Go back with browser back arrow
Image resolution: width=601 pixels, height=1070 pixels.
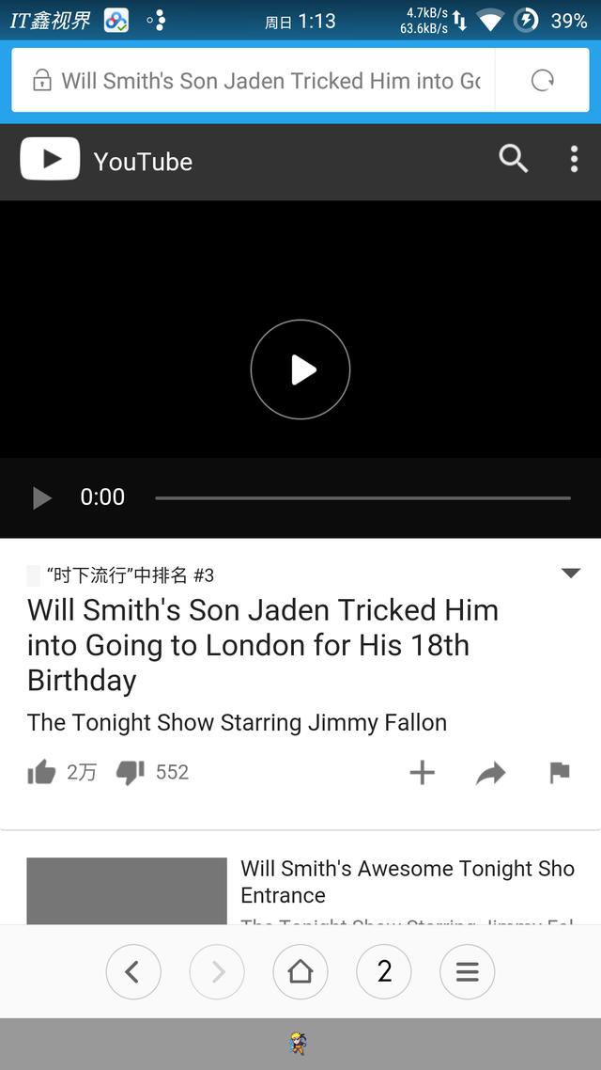[133, 971]
